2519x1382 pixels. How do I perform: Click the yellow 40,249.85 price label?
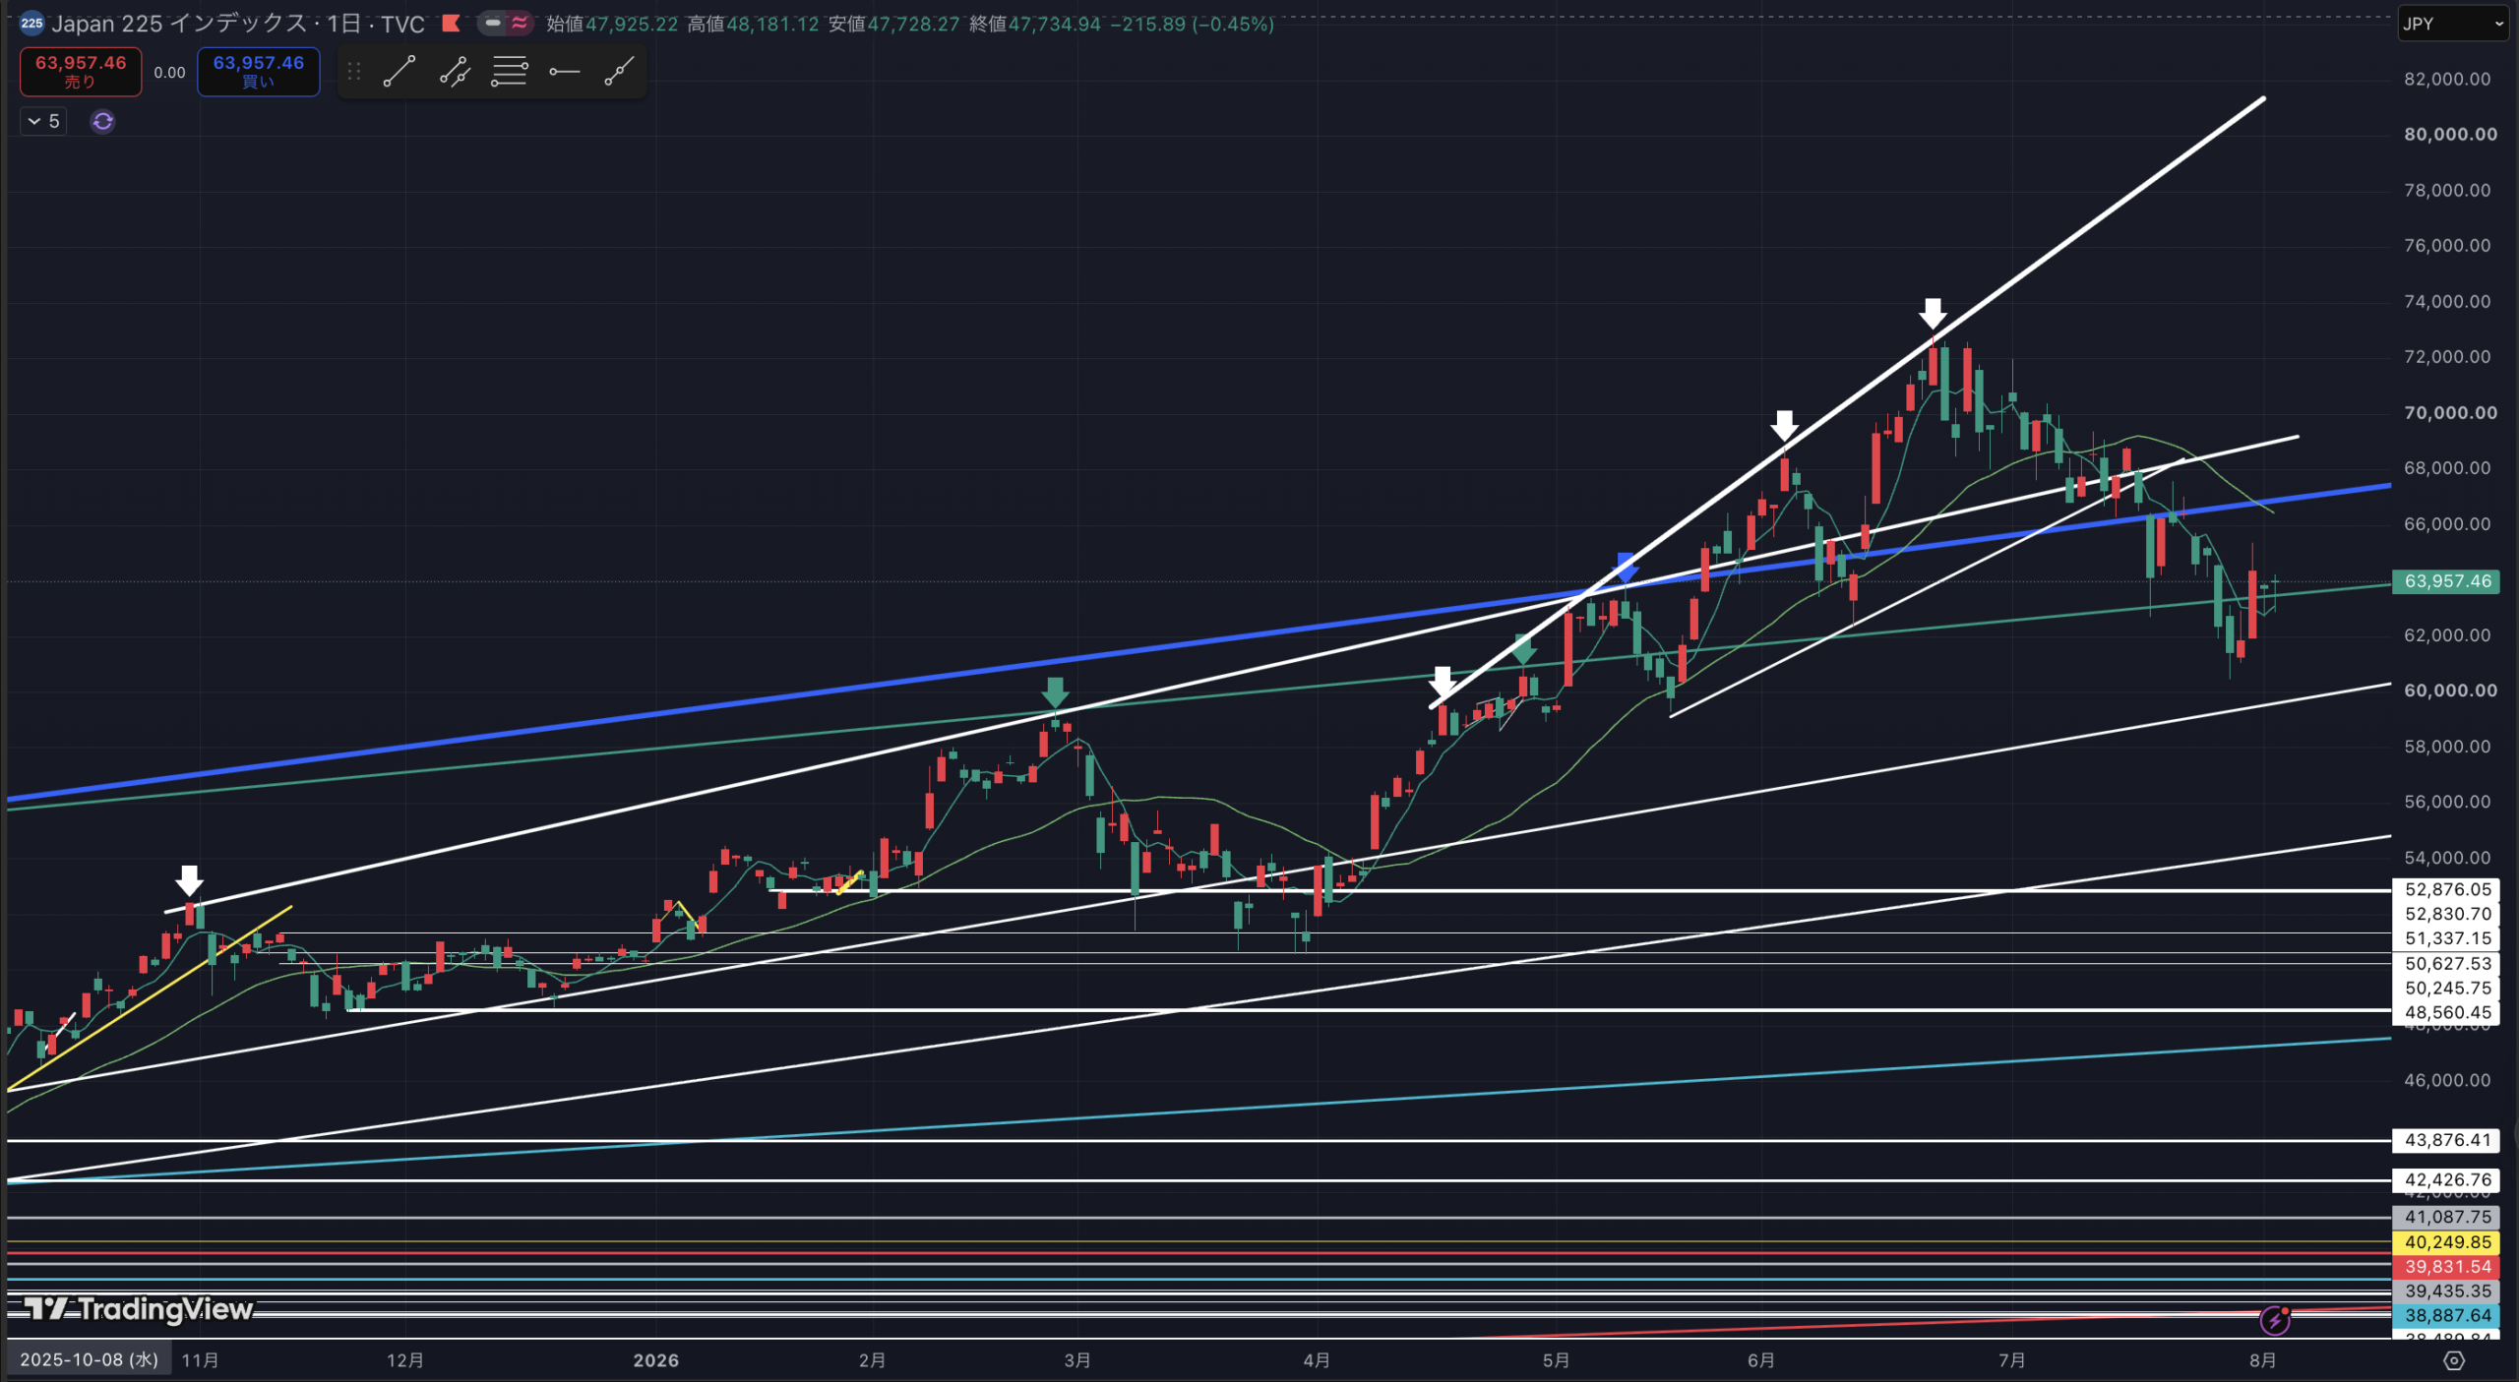point(2447,1243)
